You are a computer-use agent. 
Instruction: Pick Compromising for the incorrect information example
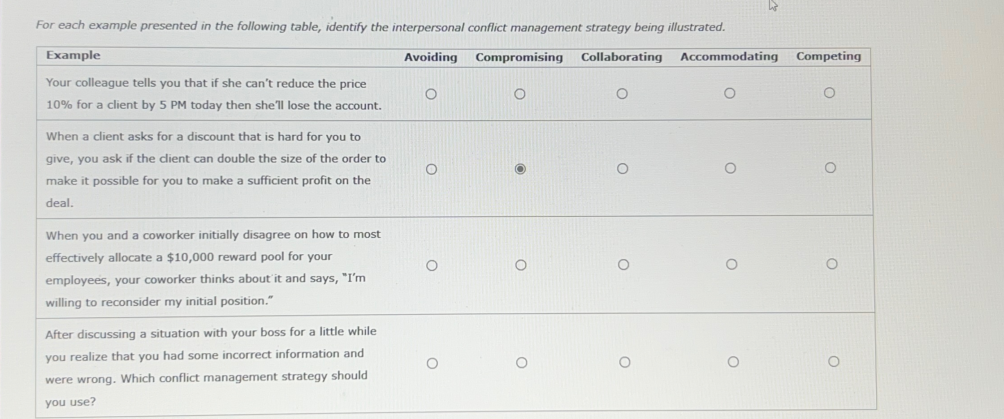pyautogui.click(x=522, y=363)
